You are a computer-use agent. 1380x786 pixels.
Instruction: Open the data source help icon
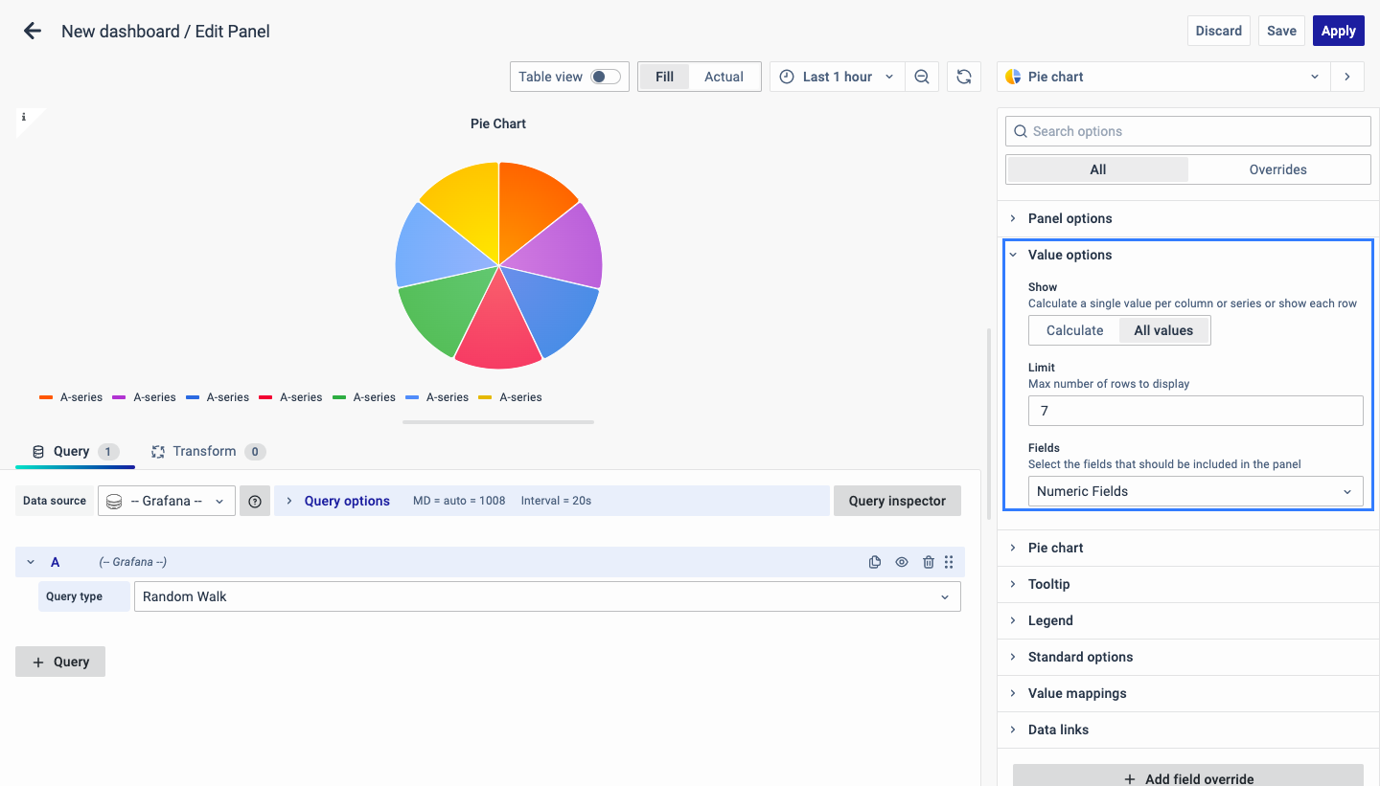pyautogui.click(x=254, y=501)
